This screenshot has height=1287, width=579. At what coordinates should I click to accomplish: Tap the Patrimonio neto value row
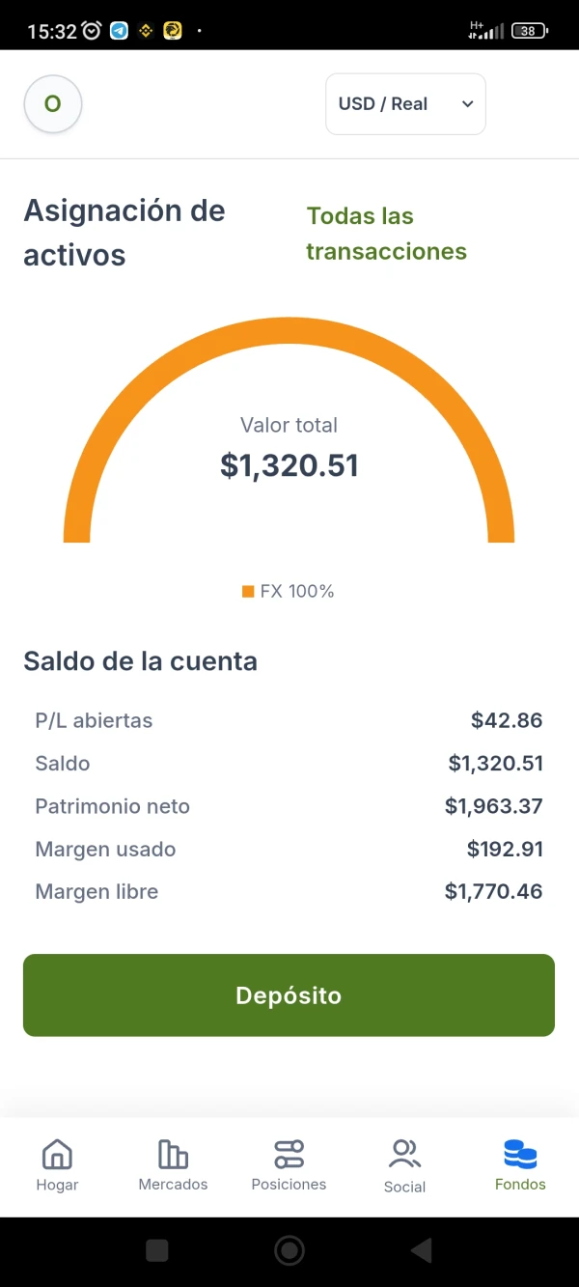[x=289, y=806]
